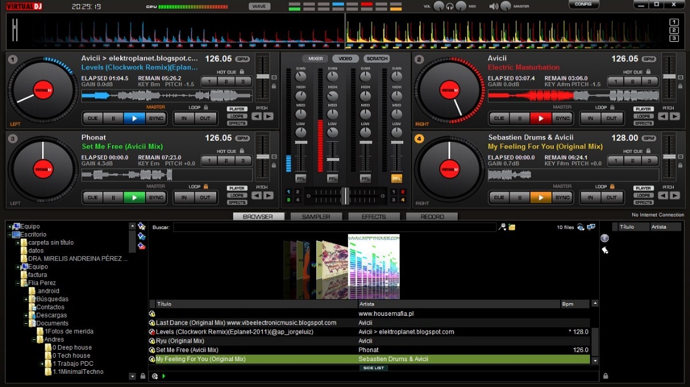Toggle the side panel lock icon

tap(605, 377)
